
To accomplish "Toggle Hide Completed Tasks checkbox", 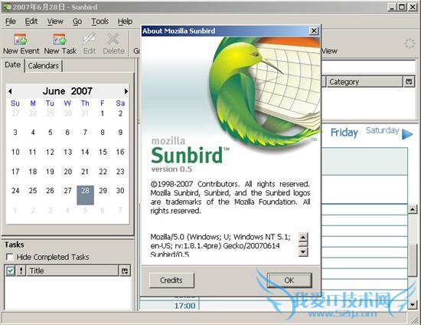I will click(x=10, y=257).
